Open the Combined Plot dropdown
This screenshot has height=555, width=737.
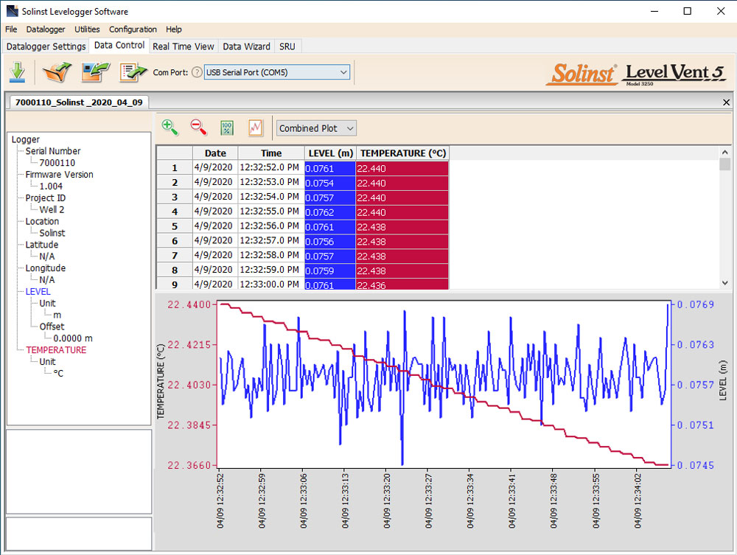click(x=316, y=128)
